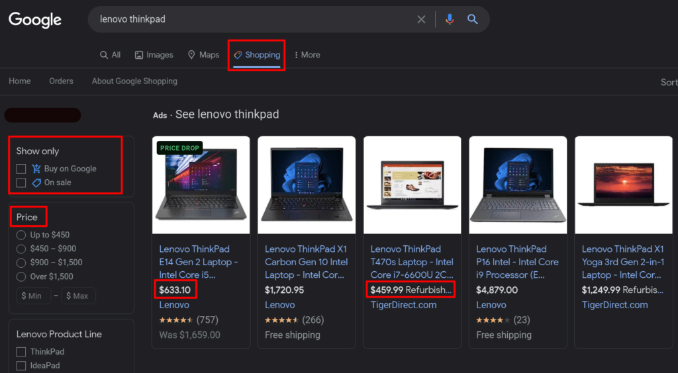
Task: Click the $4,879.00 price
Action: tap(497, 290)
